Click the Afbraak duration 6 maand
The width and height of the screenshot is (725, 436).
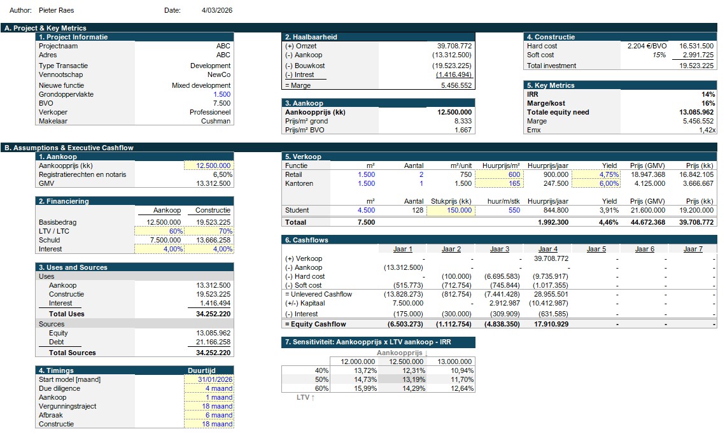209,415
